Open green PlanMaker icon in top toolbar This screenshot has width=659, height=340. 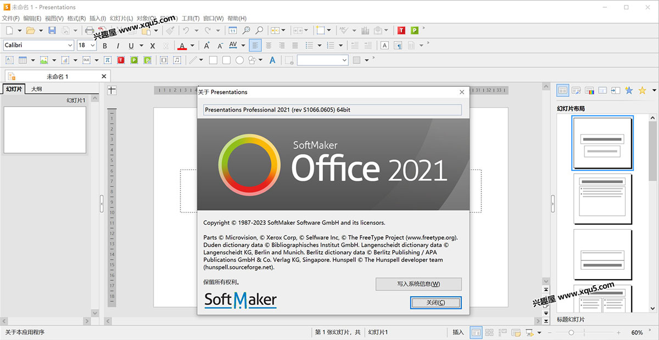click(415, 31)
